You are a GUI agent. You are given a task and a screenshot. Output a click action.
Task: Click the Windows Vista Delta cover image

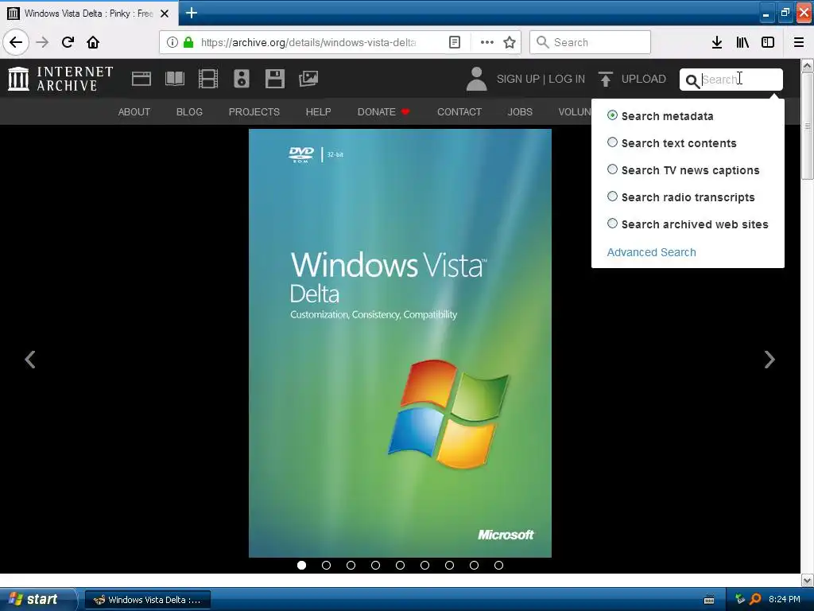(x=401, y=343)
